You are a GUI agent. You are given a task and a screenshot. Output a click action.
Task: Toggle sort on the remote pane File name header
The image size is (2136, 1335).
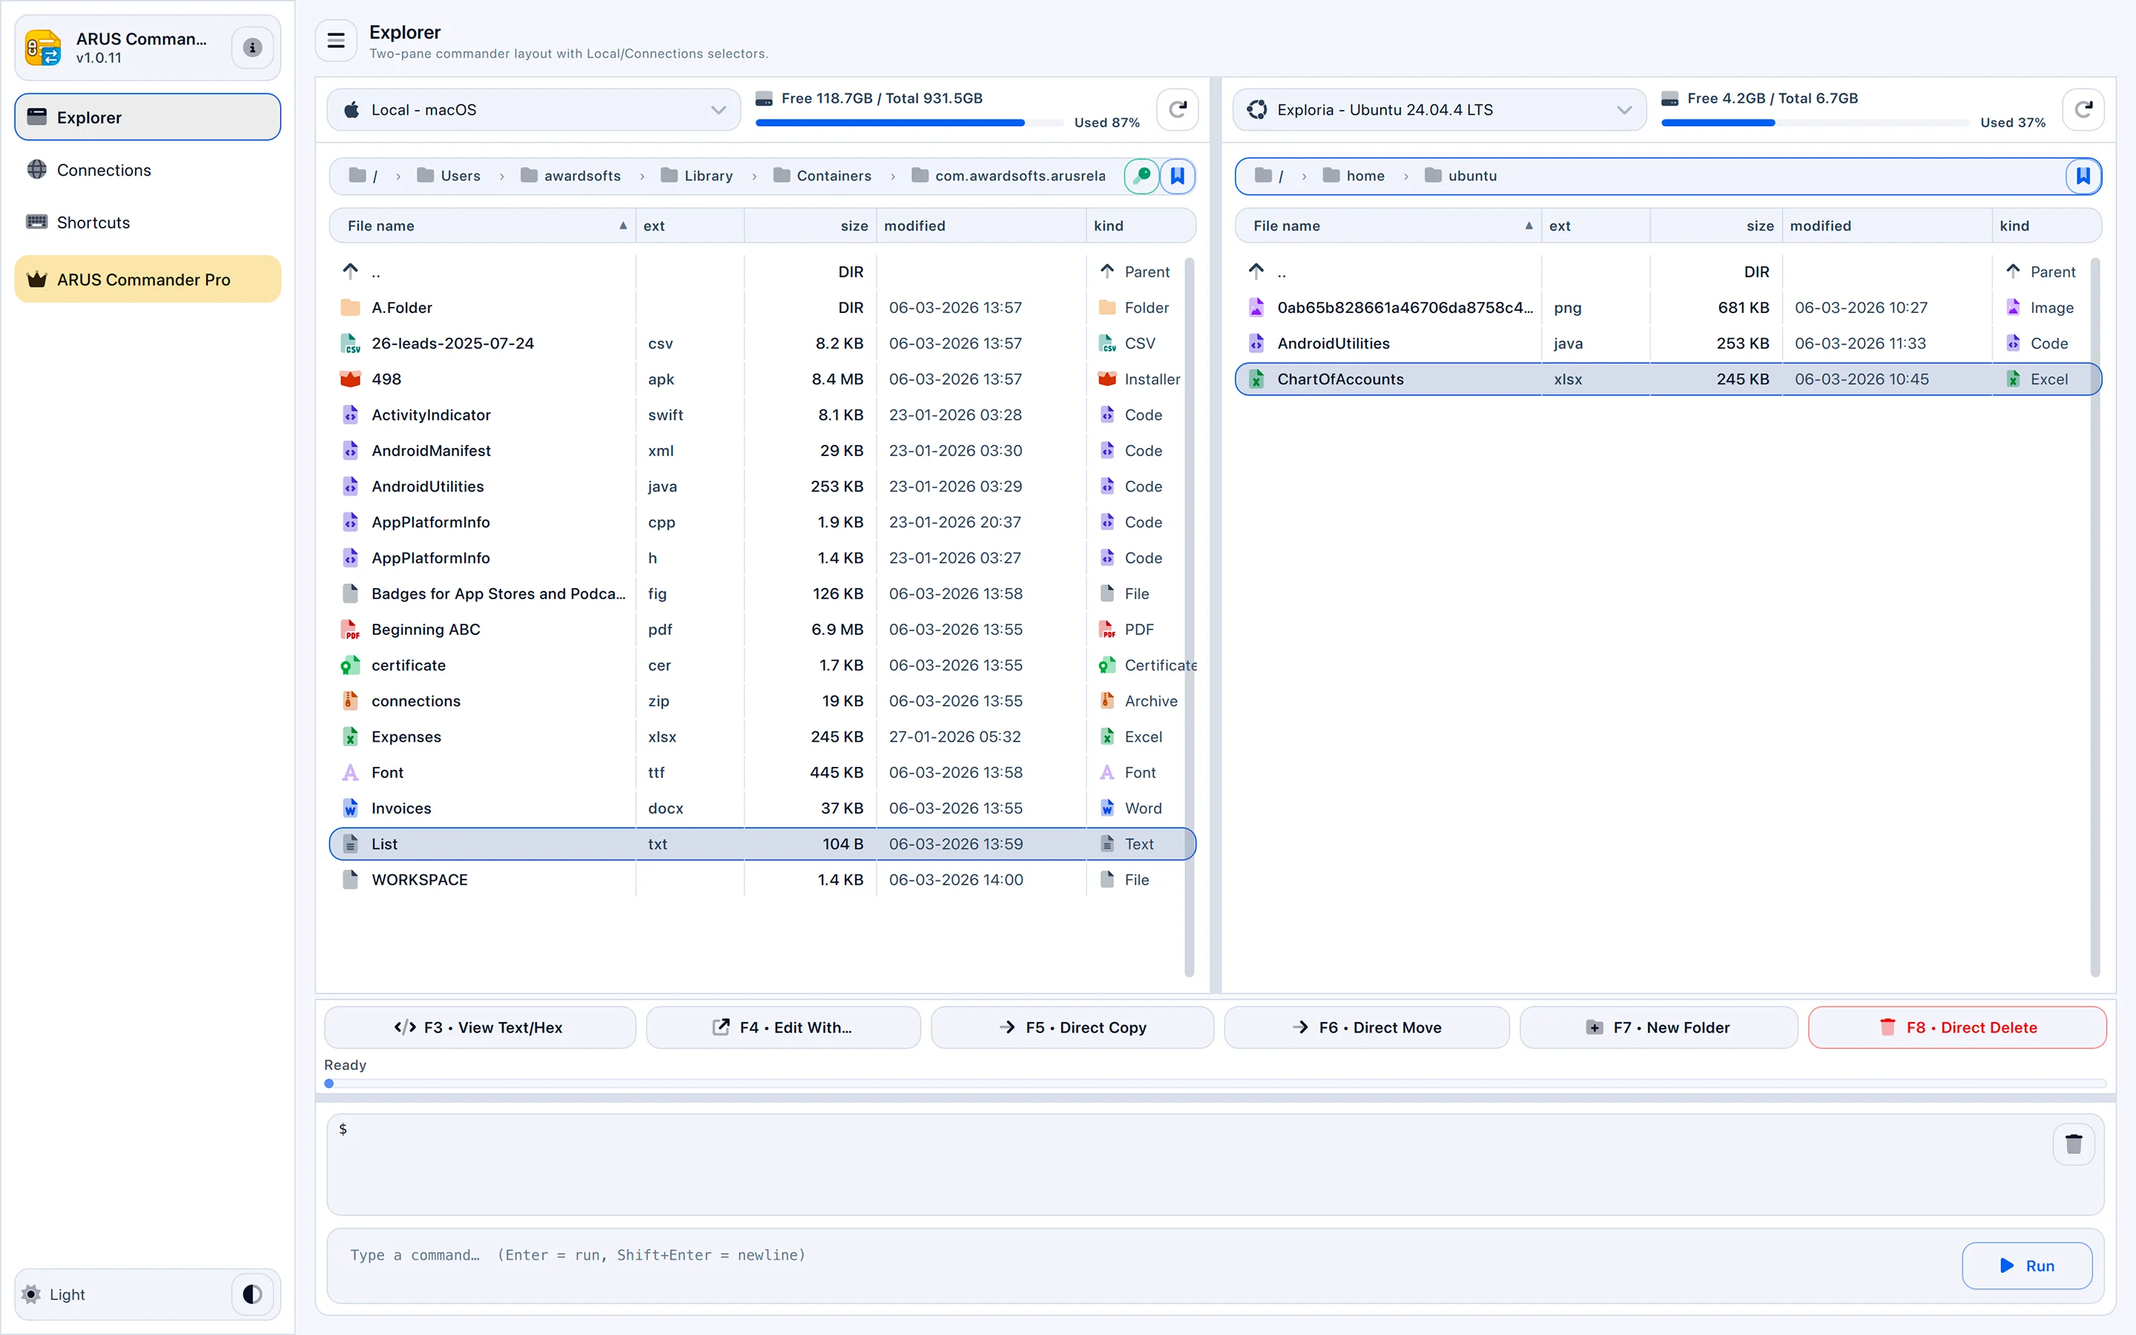tap(1385, 225)
